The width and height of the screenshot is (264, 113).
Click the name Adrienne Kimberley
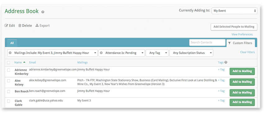point(21,72)
